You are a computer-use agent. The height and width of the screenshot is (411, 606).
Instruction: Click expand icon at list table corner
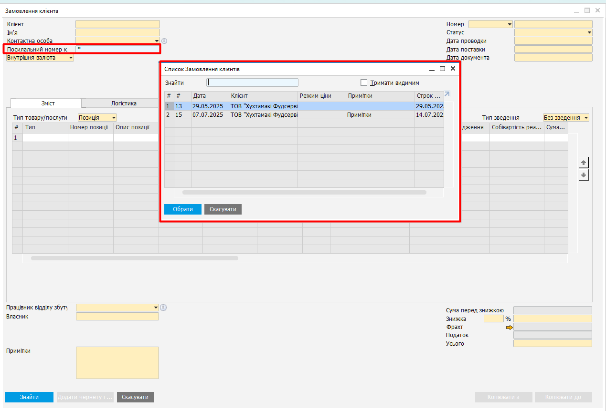click(447, 94)
